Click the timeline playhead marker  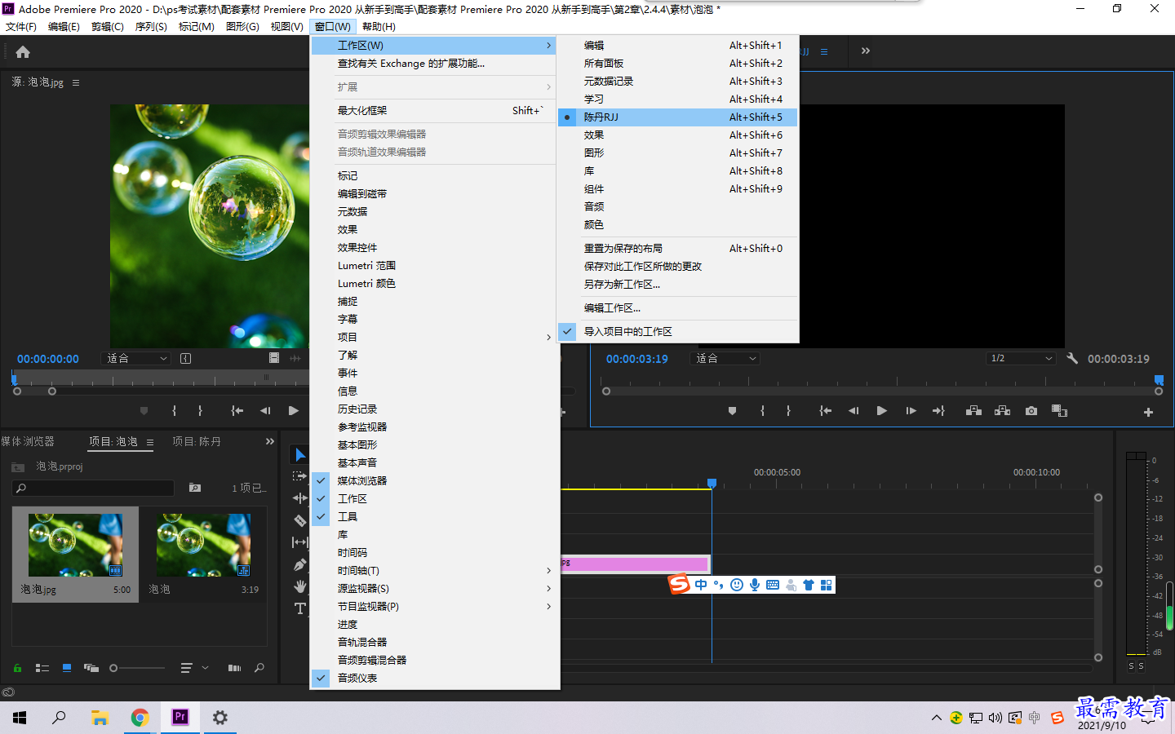(712, 484)
